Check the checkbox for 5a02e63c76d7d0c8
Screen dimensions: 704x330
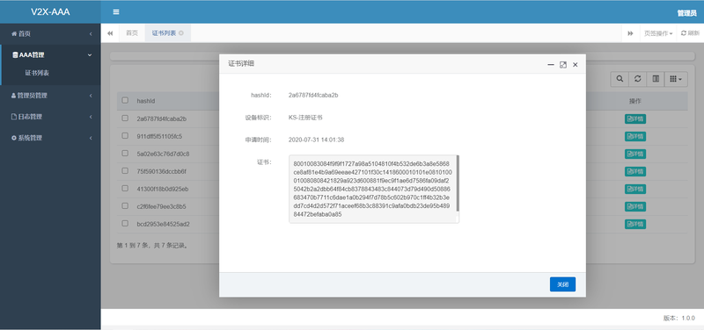click(x=125, y=153)
